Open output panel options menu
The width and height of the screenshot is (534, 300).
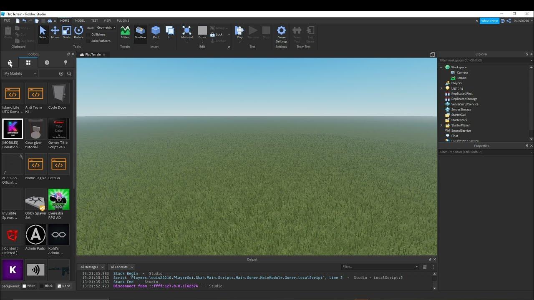pos(433,267)
